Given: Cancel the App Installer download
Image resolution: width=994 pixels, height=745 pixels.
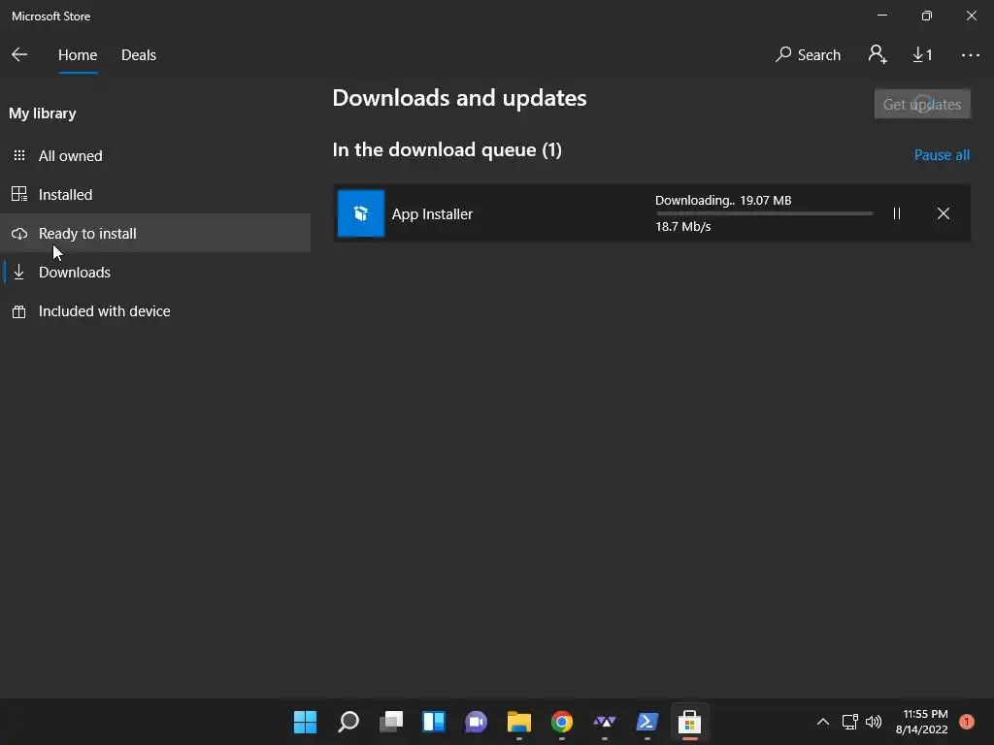Looking at the screenshot, I should pos(943,213).
